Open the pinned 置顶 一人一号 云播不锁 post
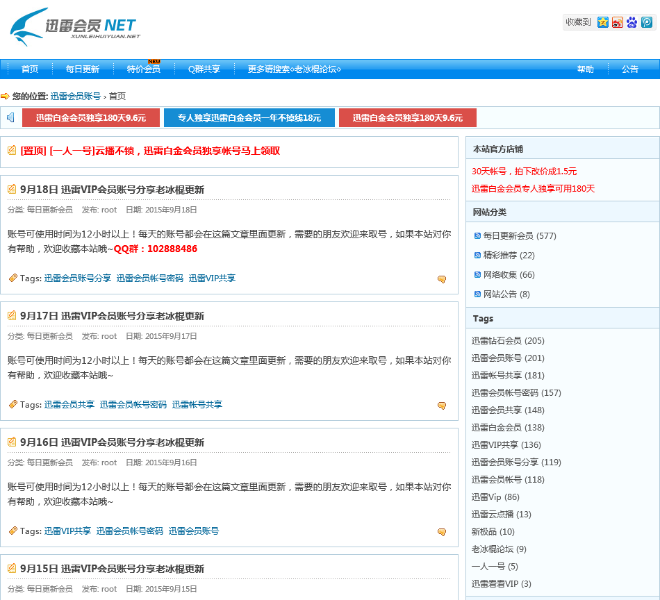The width and height of the screenshot is (660, 600). click(x=150, y=151)
